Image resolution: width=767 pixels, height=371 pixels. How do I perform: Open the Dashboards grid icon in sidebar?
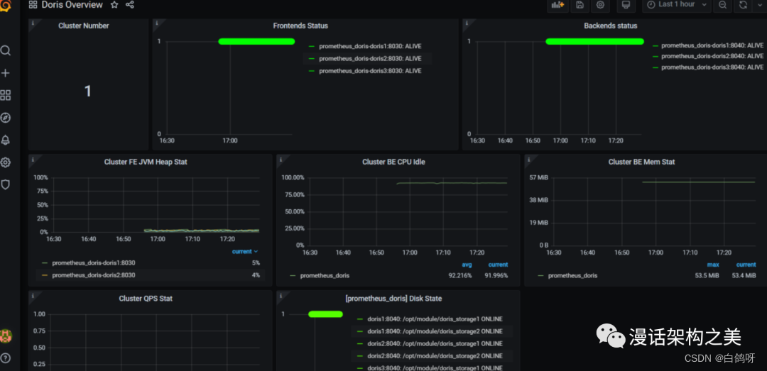[x=6, y=95]
